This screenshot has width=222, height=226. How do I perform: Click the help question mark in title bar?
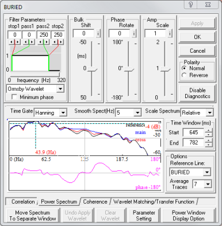[191, 5]
